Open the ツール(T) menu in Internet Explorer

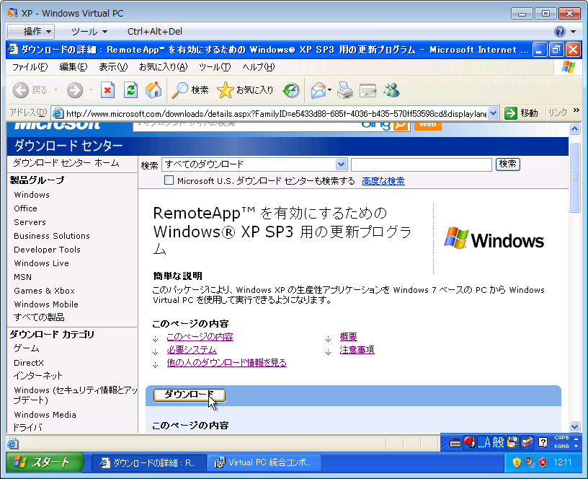point(215,67)
